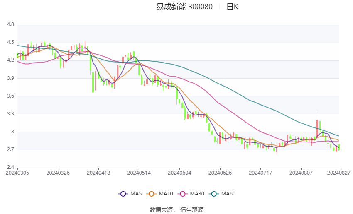
Task: Click the 数据来源: 恒生聚源 source text
Action: click(x=176, y=210)
